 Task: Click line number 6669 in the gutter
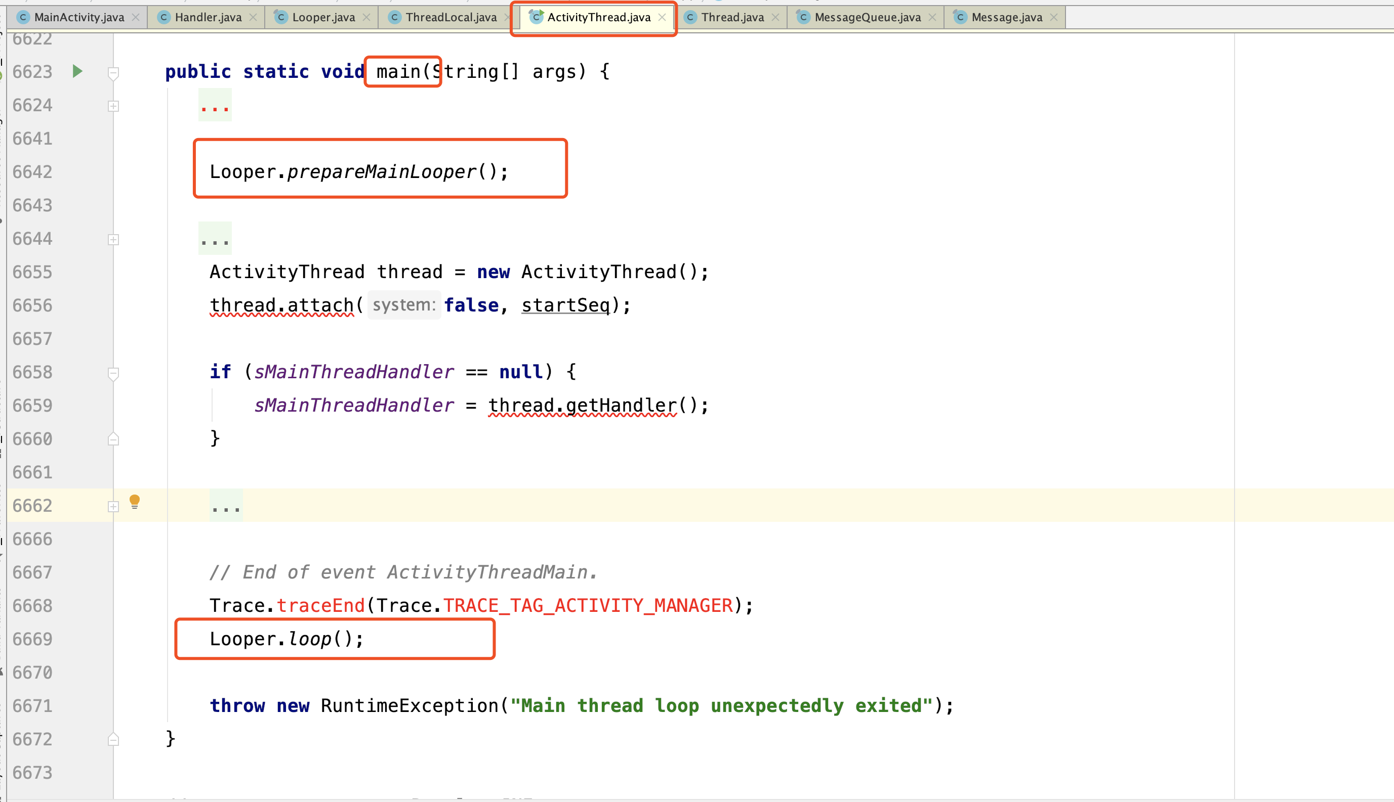point(32,639)
